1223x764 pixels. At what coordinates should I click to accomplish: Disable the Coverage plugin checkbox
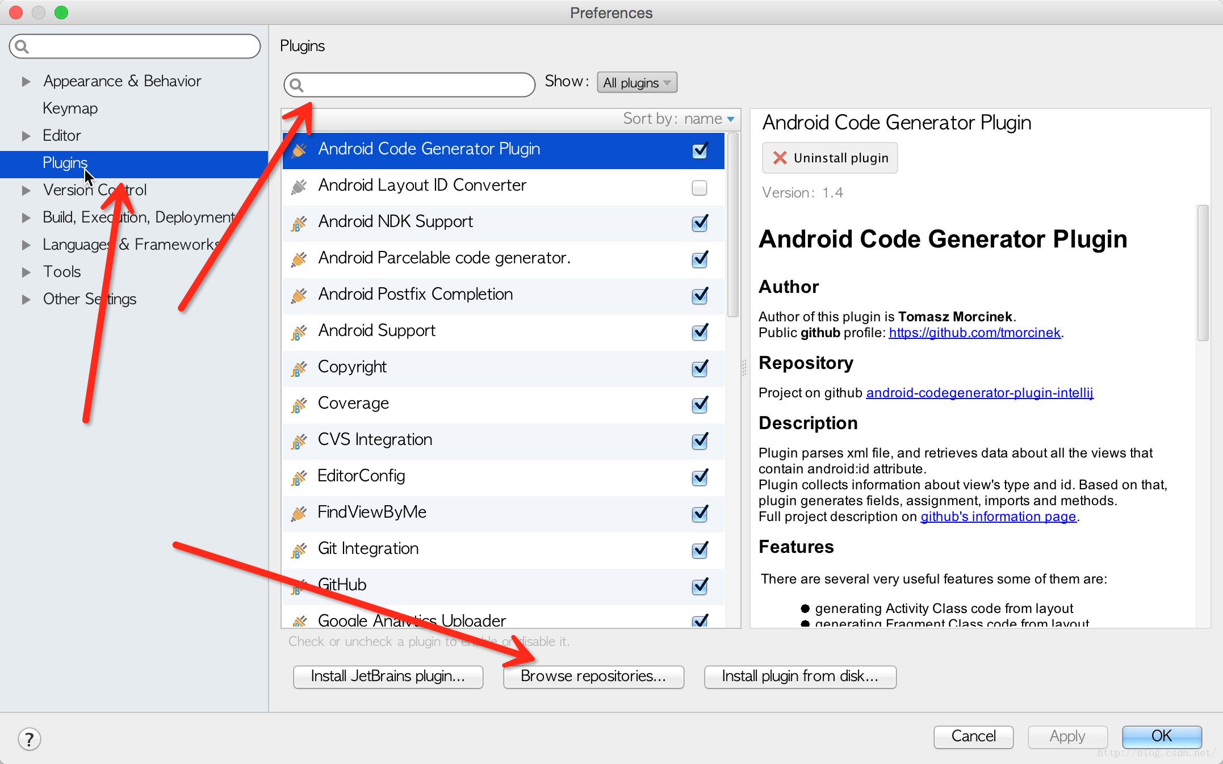pyautogui.click(x=700, y=404)
